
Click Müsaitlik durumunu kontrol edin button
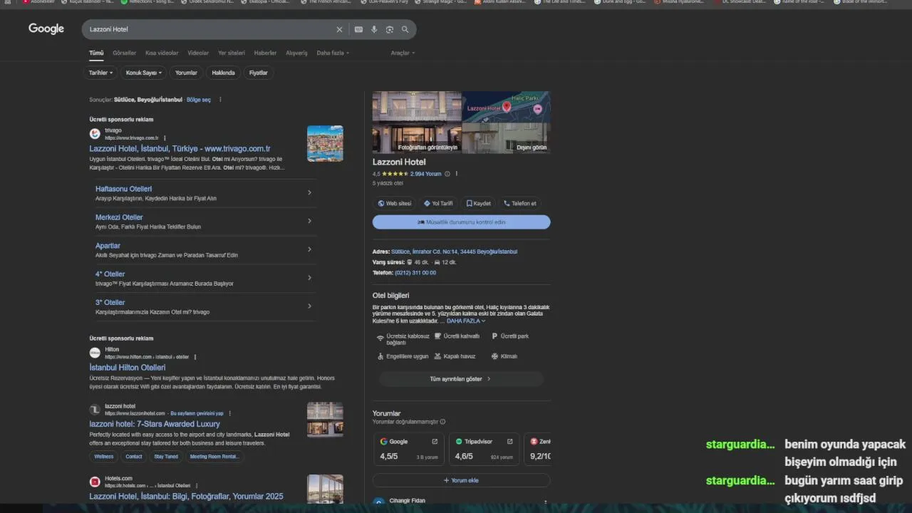[461, 222]
